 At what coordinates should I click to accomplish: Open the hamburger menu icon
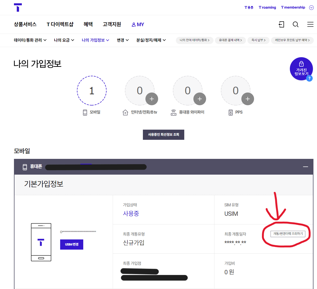[x=310, y=24]
